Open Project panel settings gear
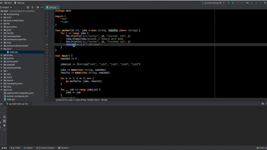The image size is (267, 150). 38,7
